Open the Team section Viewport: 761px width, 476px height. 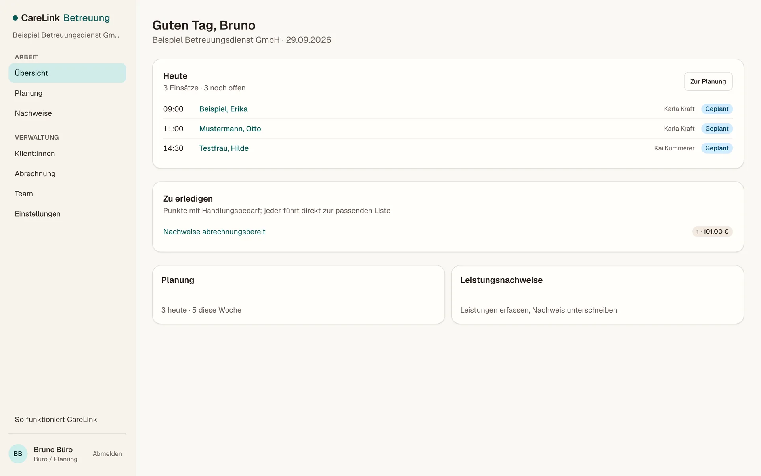[67, 194]
